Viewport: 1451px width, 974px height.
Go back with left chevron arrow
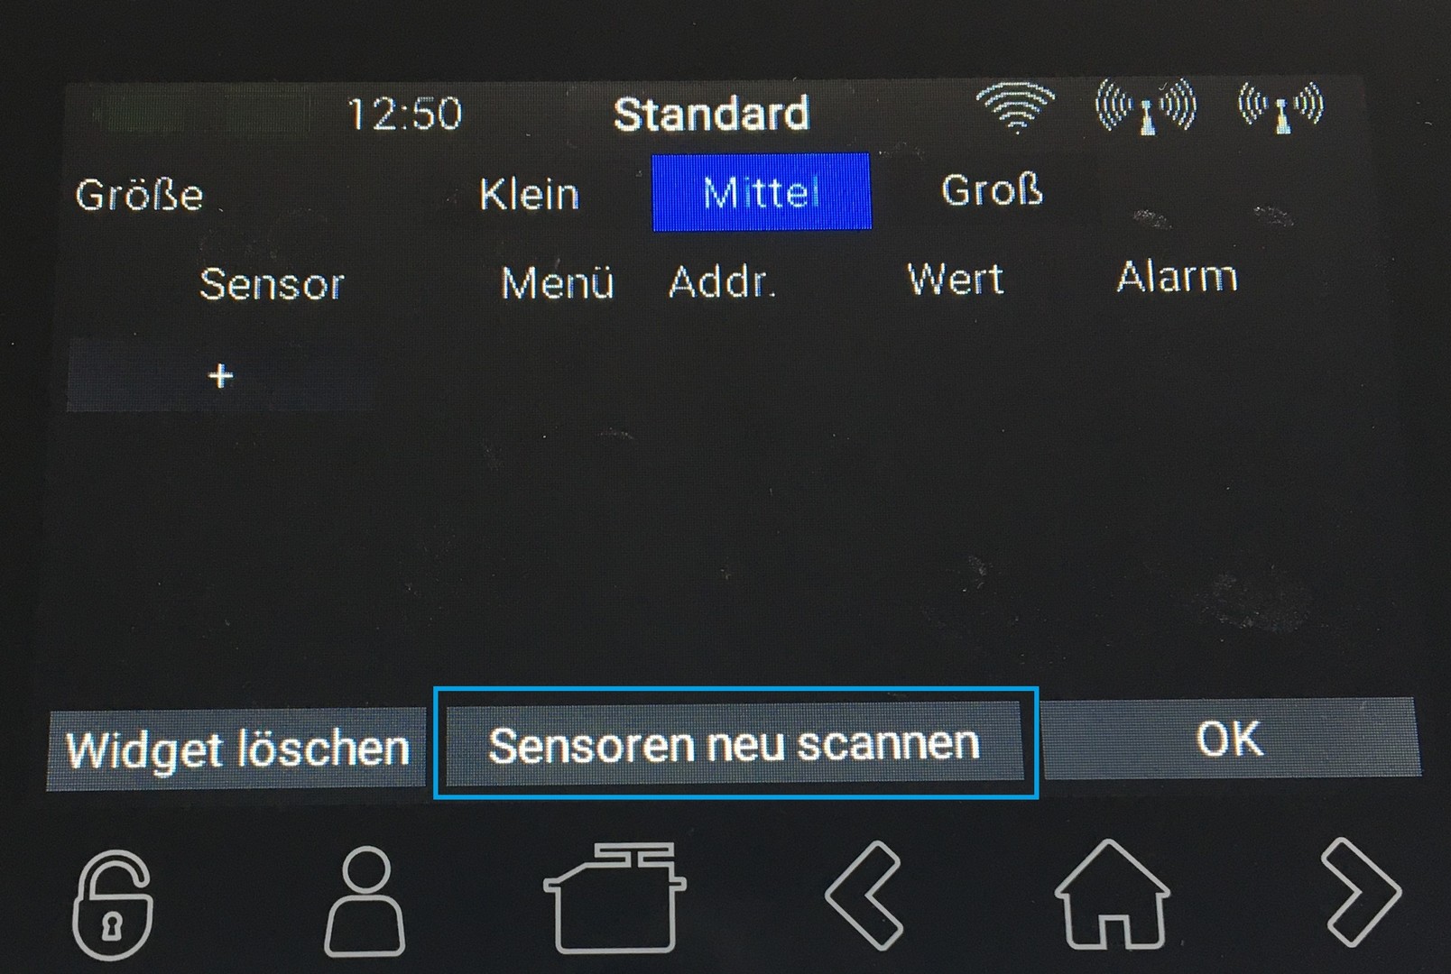click(x=864, y=895)
